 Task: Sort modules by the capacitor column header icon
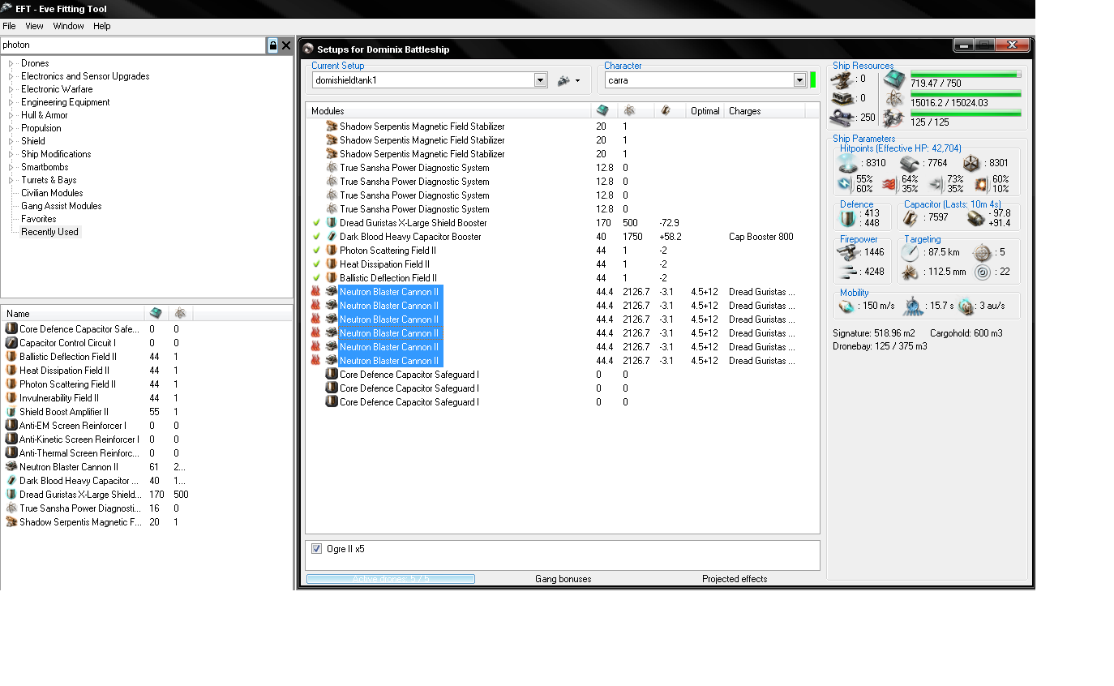pos(665,110)
